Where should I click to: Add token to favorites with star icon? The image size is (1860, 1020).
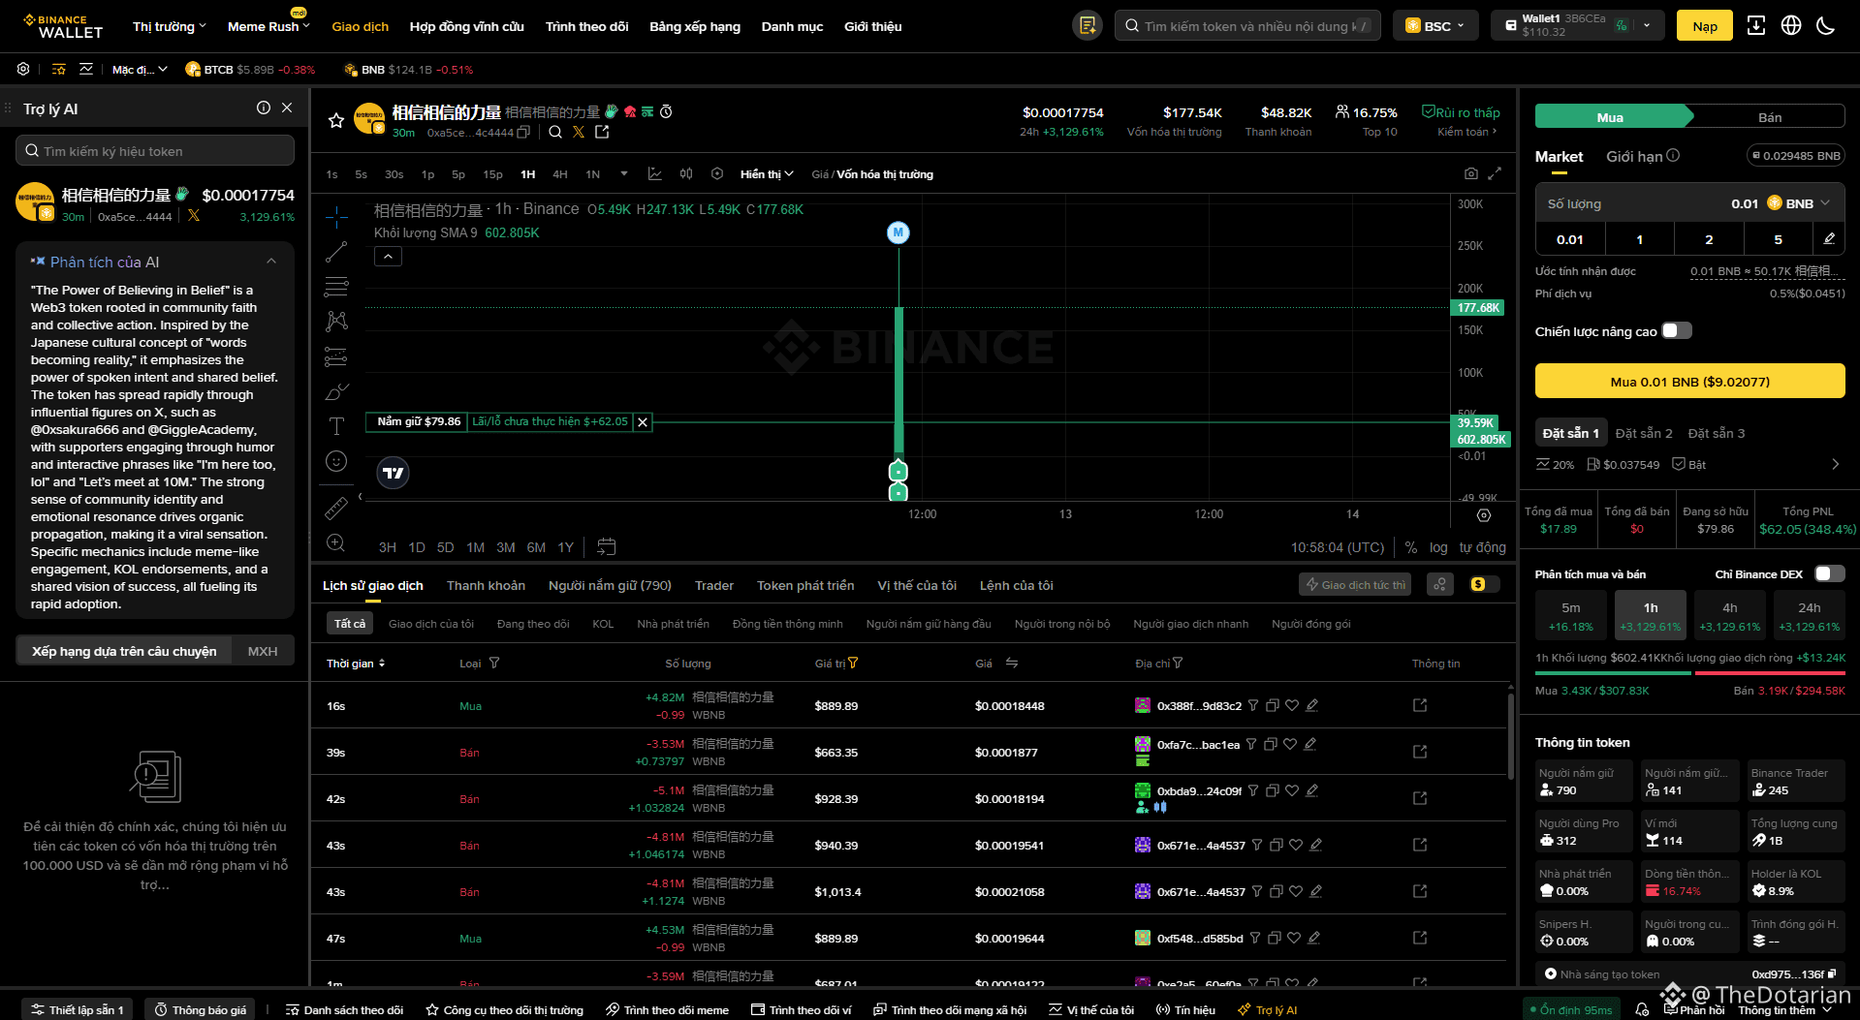(x=336, y=121)
